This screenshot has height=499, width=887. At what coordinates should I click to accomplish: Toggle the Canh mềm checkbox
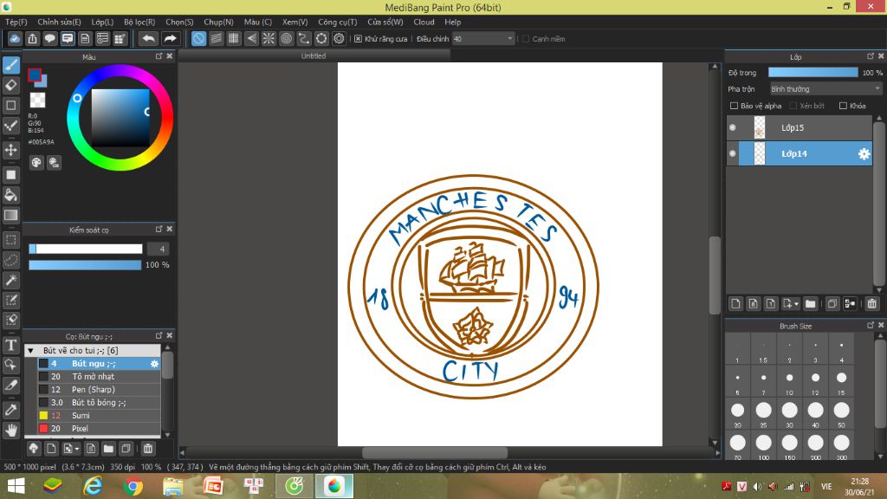[x=526, y=38]
